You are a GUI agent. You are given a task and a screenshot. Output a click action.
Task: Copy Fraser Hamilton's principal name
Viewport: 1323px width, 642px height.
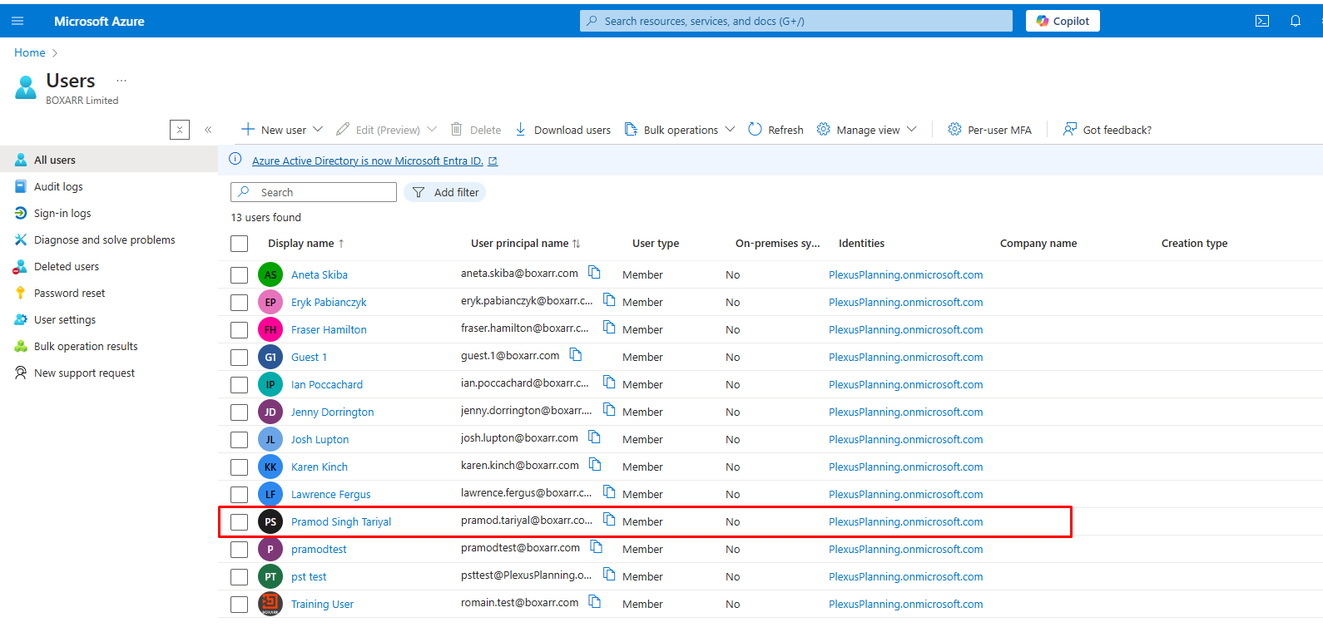pyautogui.click(x=609, y=327)
